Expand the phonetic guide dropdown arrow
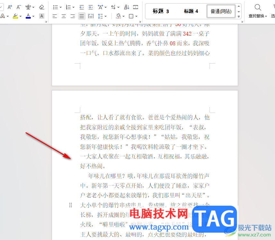Screen dimensions: 275x240 (x=33, y=7)
